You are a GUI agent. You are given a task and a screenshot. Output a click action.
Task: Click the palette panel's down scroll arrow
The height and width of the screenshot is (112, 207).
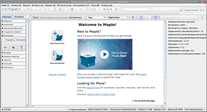(27, 106)
